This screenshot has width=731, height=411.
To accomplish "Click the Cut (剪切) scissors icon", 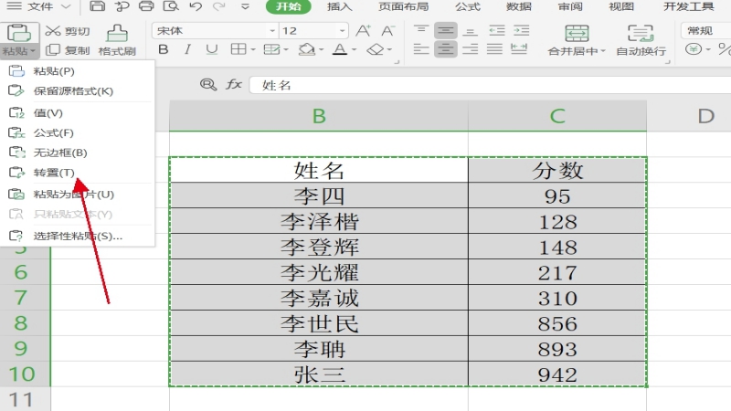I will (53, 31).
